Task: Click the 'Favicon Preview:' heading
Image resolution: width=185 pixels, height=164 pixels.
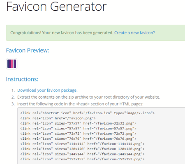Action: [x=28, y=51]
